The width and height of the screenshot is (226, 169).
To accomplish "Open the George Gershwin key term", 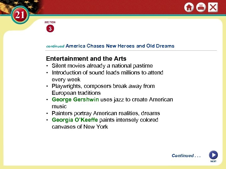I will pyautogui.click(x=75, y=100).
